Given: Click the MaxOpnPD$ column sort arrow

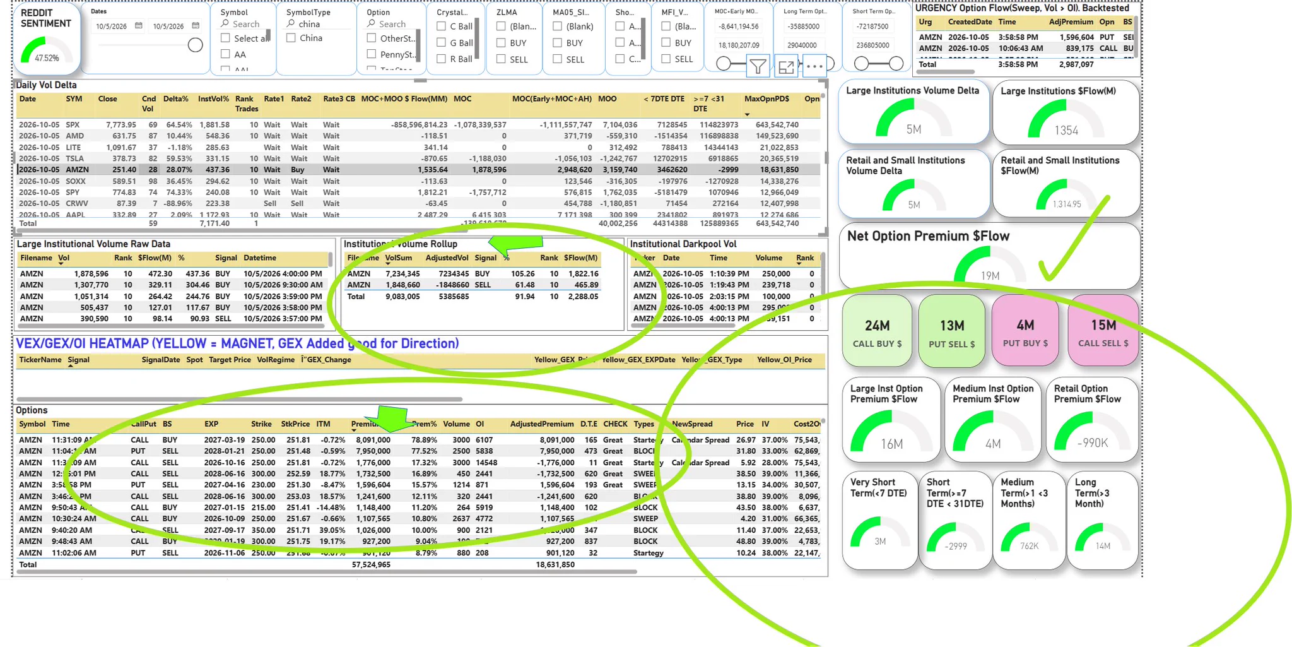Looking at the screenshot, I should pyautogui.click(x=748, y=114).
